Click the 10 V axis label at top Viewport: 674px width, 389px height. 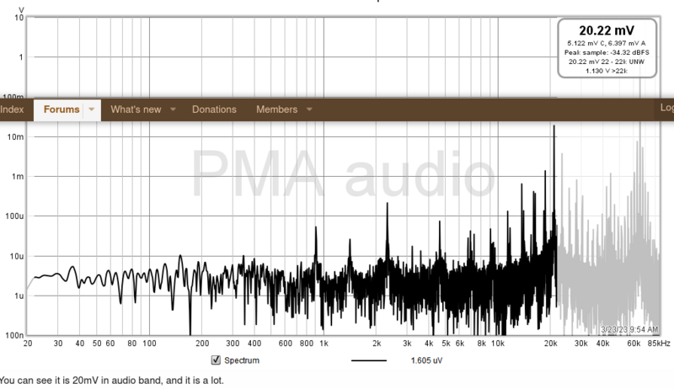coord(19,18)
